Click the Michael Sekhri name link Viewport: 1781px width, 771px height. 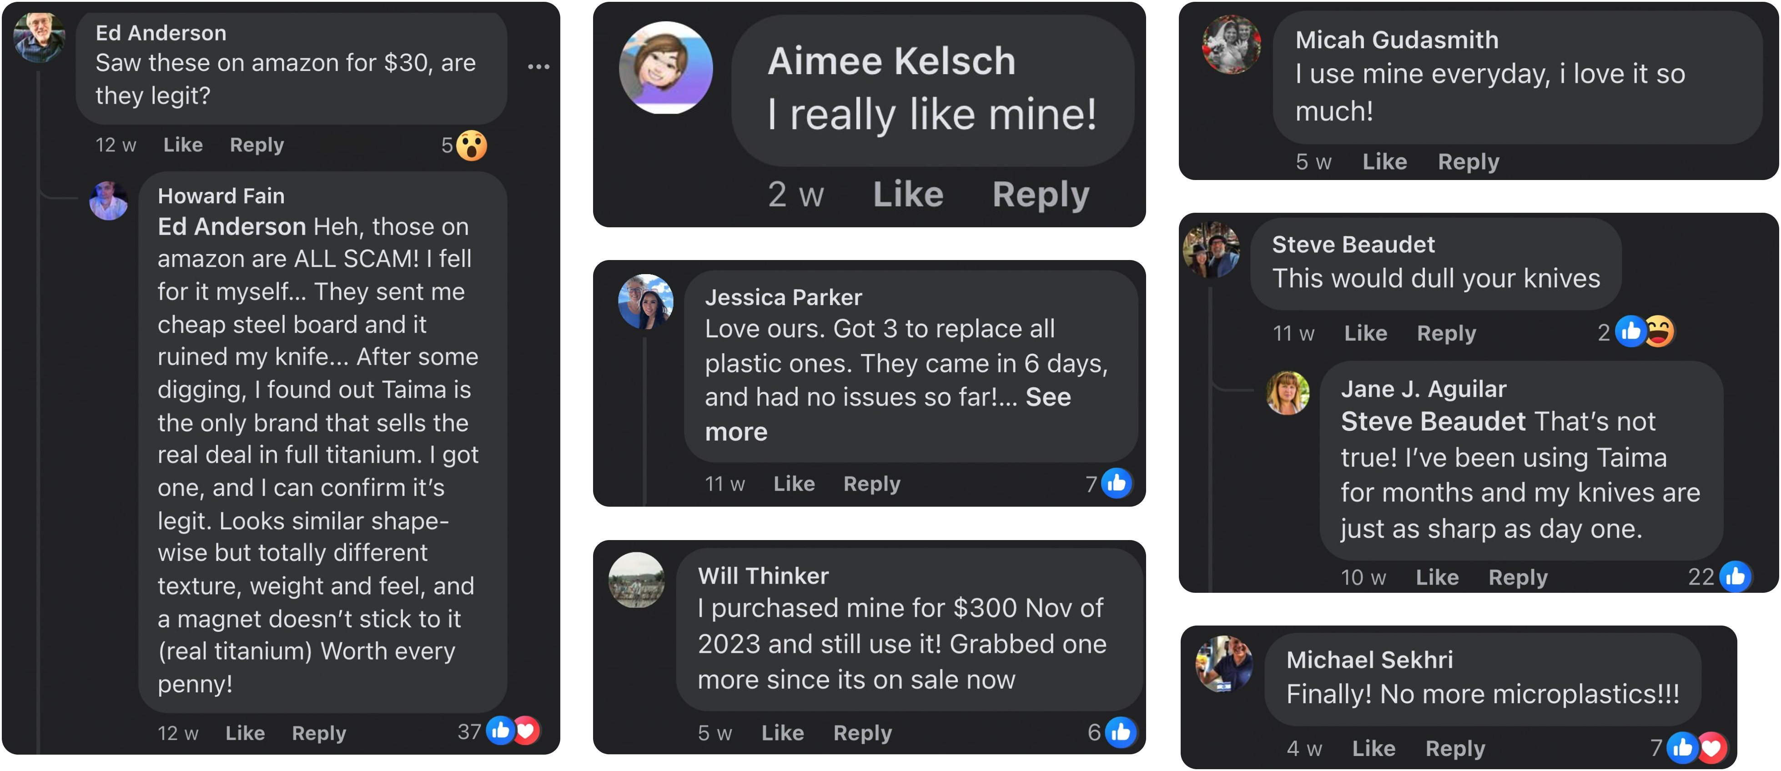1369,660
